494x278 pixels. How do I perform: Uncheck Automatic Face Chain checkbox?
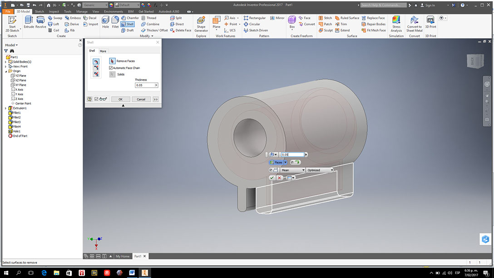(x=111, y=68)
